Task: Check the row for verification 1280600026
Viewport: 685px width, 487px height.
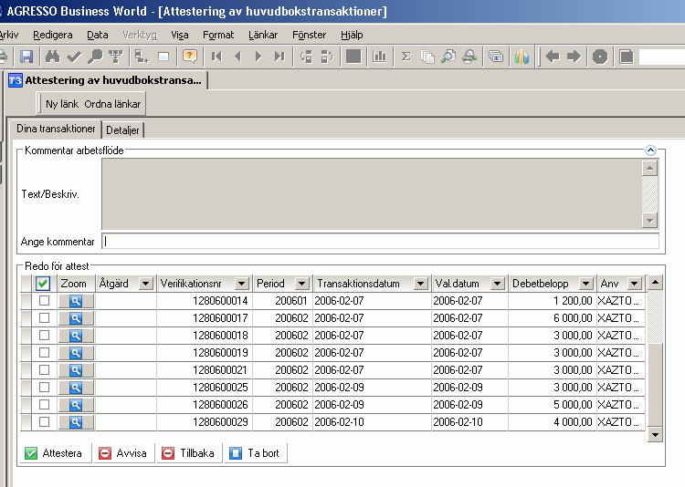Action: [x=44, y=405]
